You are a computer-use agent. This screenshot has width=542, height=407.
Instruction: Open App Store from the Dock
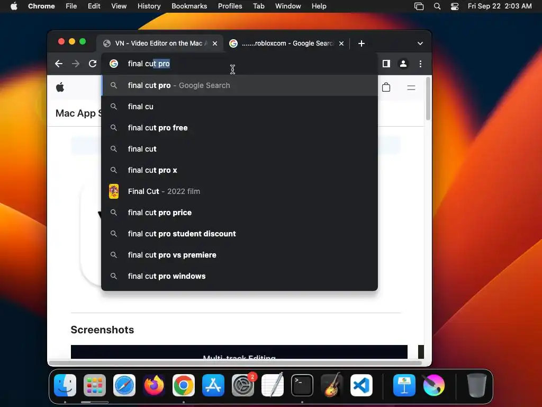(213, 385)
